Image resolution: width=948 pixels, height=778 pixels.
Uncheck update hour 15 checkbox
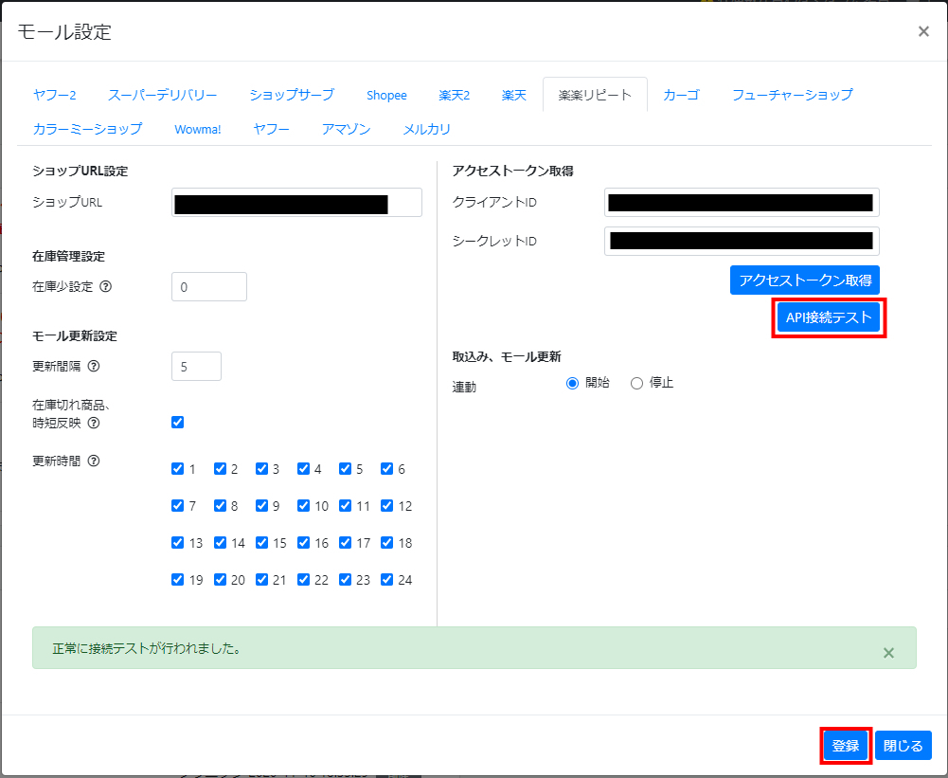(261, 543)
